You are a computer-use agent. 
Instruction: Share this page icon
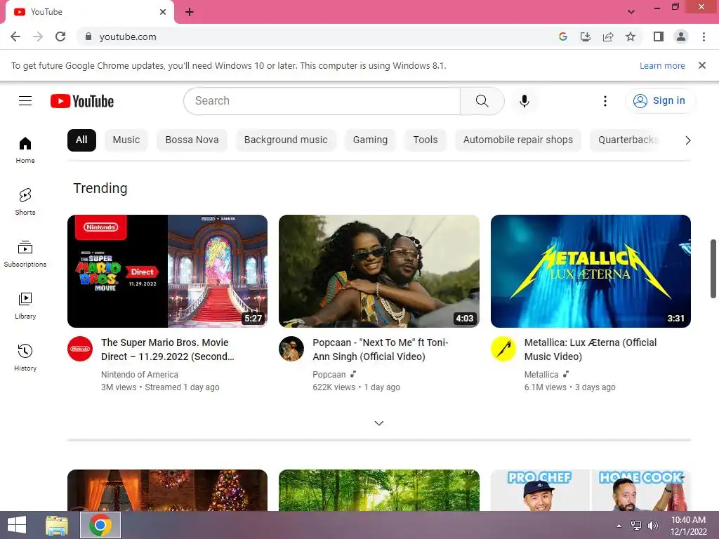point(608,36)
